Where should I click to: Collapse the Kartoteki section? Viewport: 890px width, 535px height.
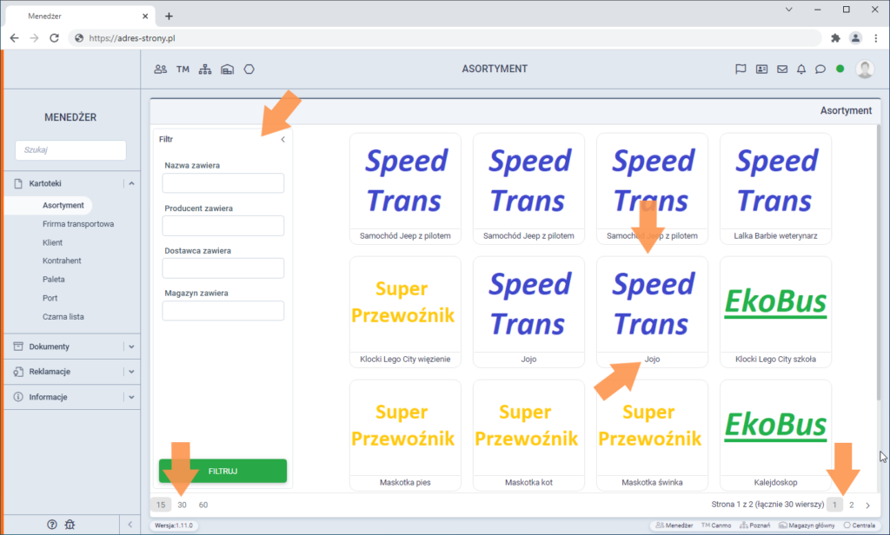click(131, 183)
